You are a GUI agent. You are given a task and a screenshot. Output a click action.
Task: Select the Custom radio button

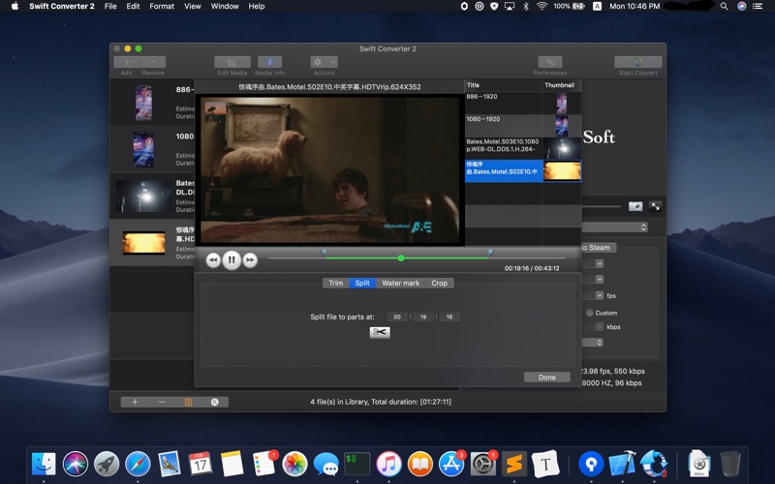coord(589,313)
